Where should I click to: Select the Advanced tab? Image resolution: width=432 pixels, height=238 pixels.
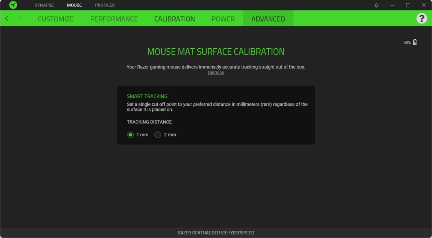click(x=268, y=19)
